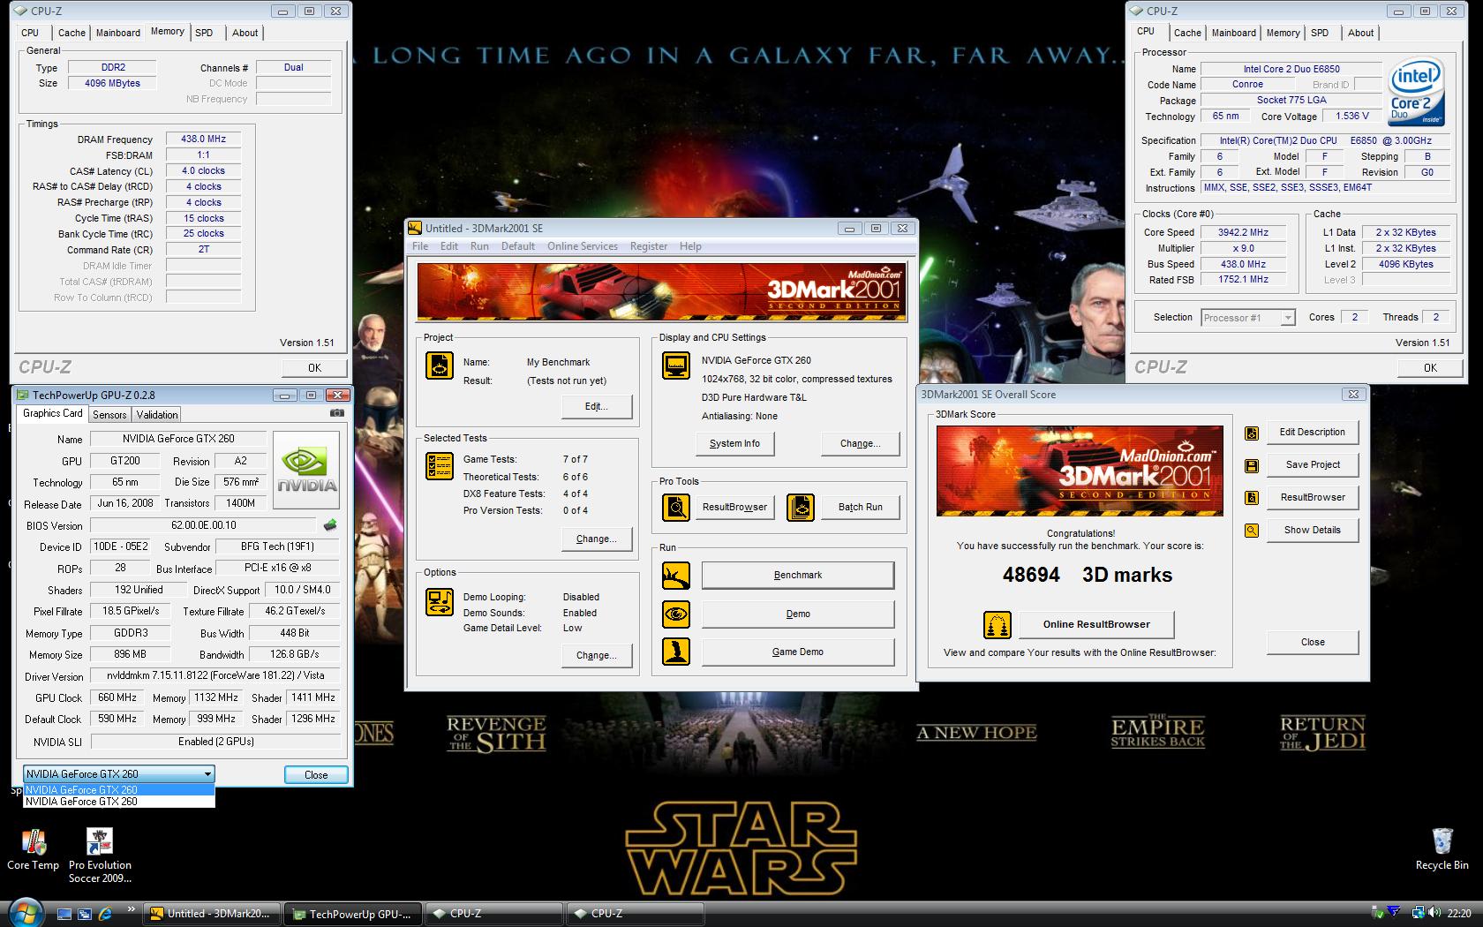Open the About tab in right CPU-Z
This screenshot has height=927, width=1483.
[x=1360, y=33]
